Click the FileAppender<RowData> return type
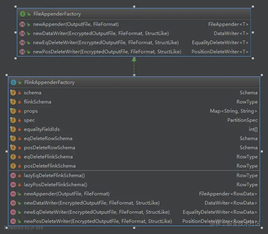 point(228,194)
